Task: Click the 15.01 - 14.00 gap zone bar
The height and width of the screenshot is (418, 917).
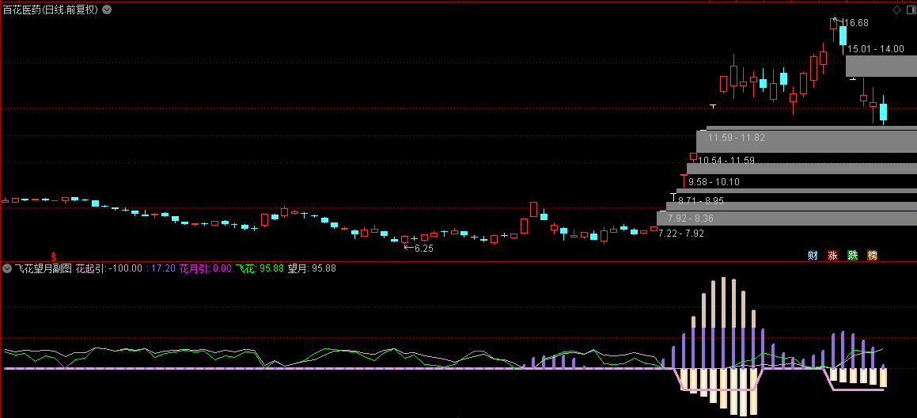Action: [881, 66]
